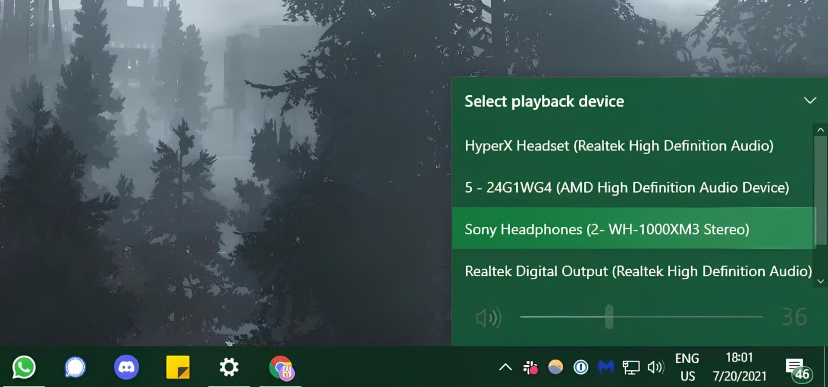The height and width of the screenshot is (387, 828).
Task: Switch to Chrome in the taskbar
Action: [281, 368]
